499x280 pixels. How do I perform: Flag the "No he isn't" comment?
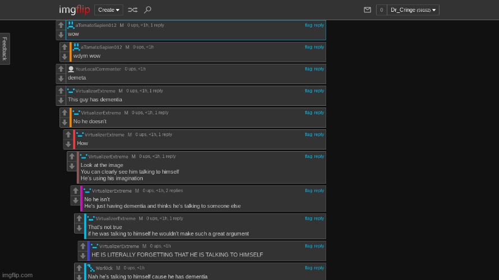pos(308,191)
